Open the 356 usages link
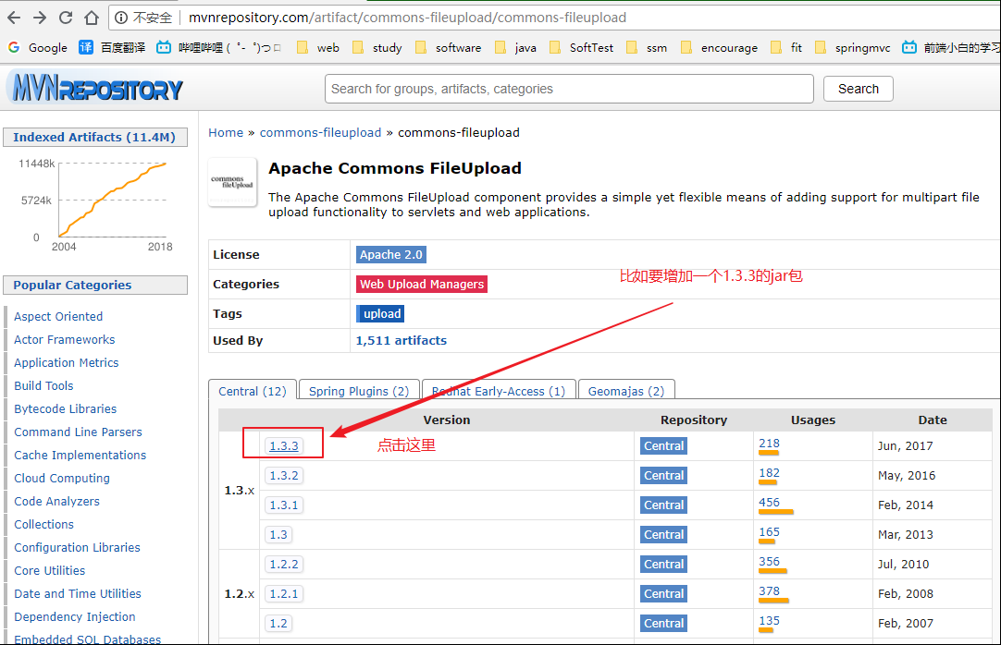Image resolution: width=1001 pixels, height=645 pixels. click(770, 562)
